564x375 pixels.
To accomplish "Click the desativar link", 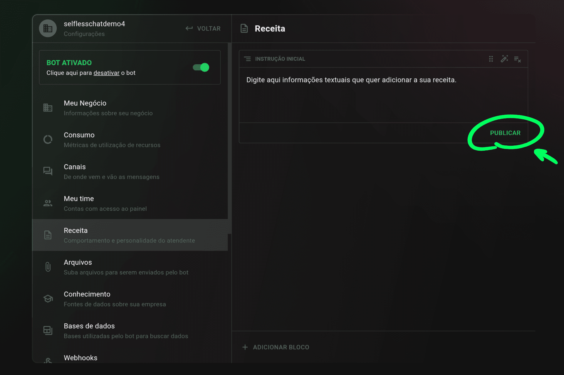I will 106,73.
